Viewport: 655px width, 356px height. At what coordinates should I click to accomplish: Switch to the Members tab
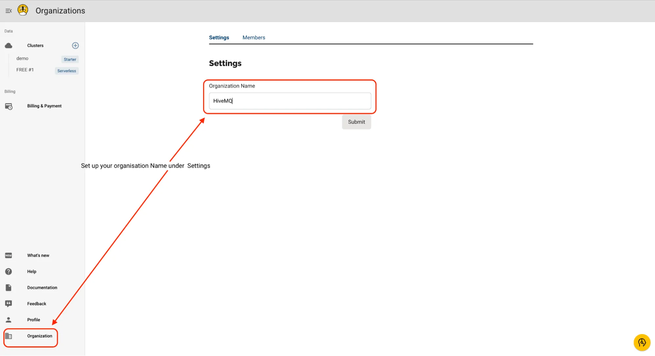tap(254, 37)
